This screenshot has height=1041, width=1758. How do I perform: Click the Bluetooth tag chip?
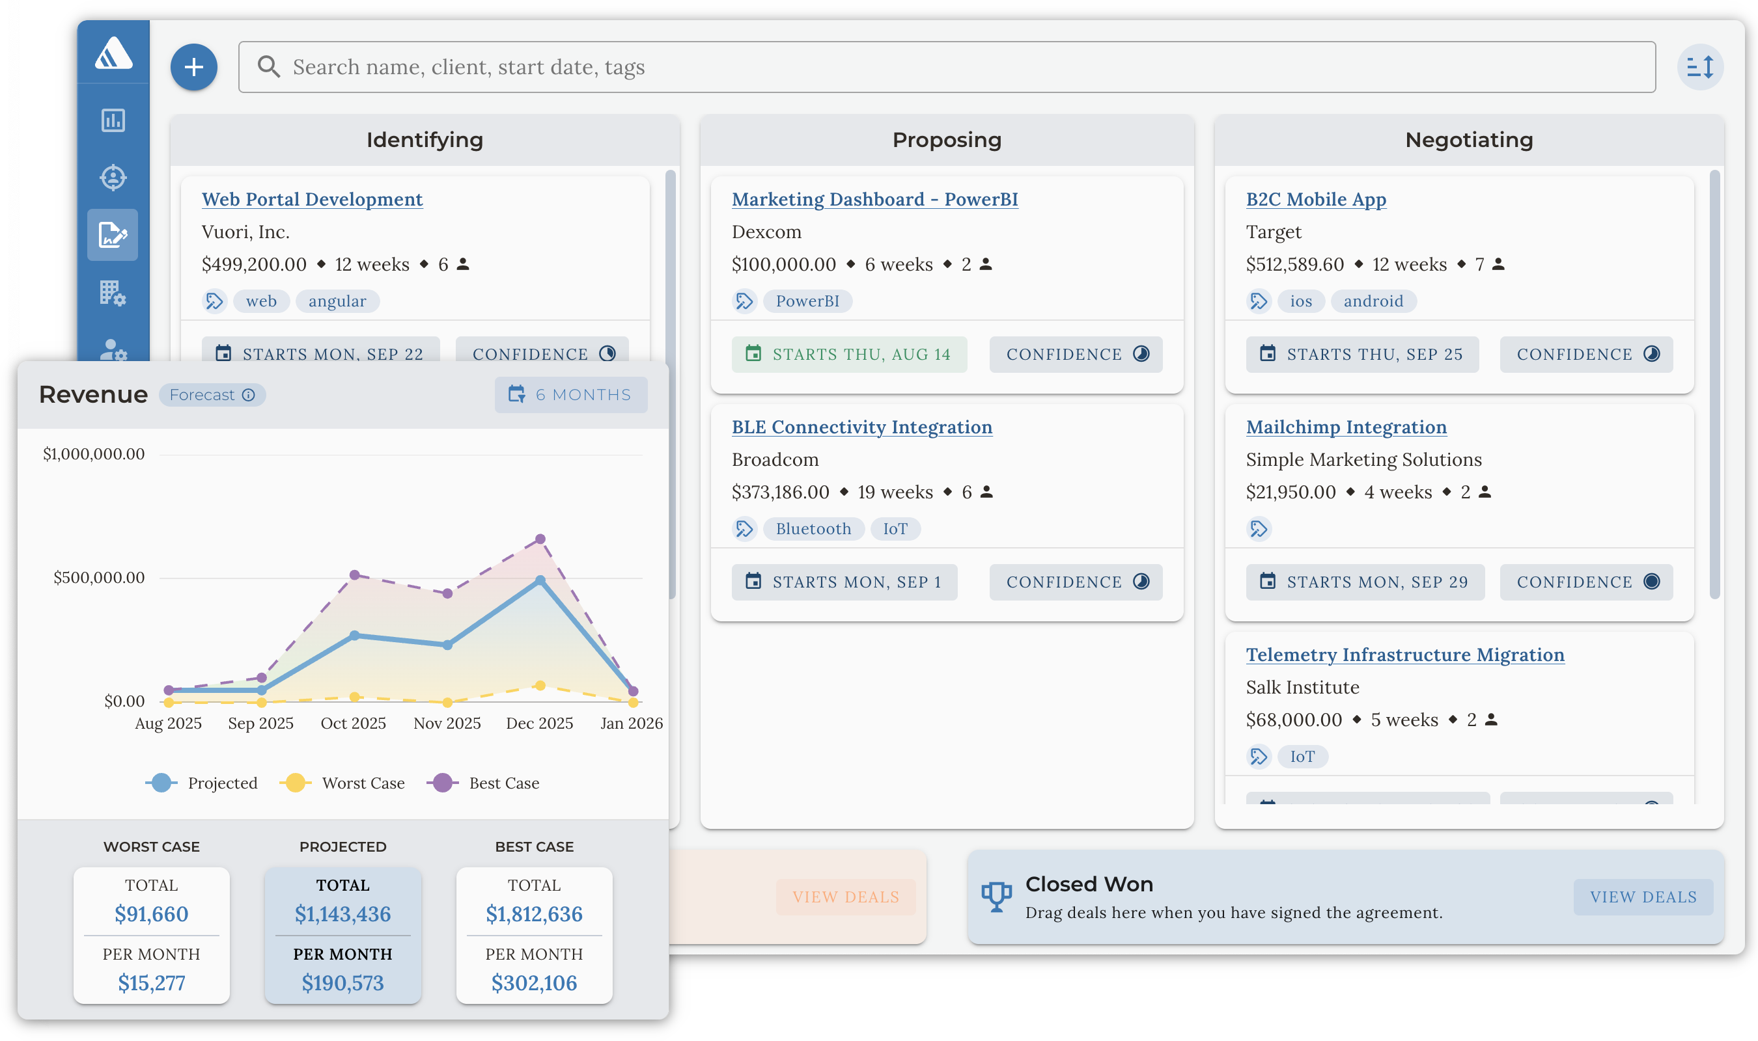[x=813, y=529]
